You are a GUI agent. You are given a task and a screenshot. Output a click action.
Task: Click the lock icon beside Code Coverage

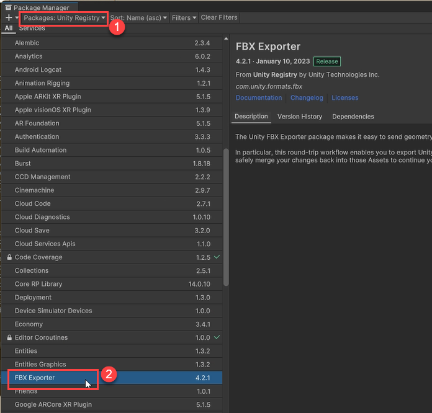[x=9, y=257]
